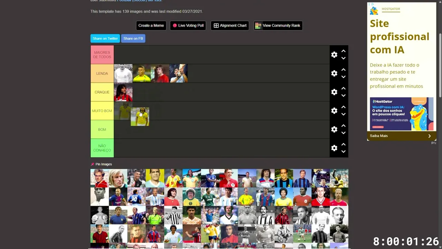442x249 pixels.
Task: Move MUITO BOM row up arrow
Action: click(343, 107)
